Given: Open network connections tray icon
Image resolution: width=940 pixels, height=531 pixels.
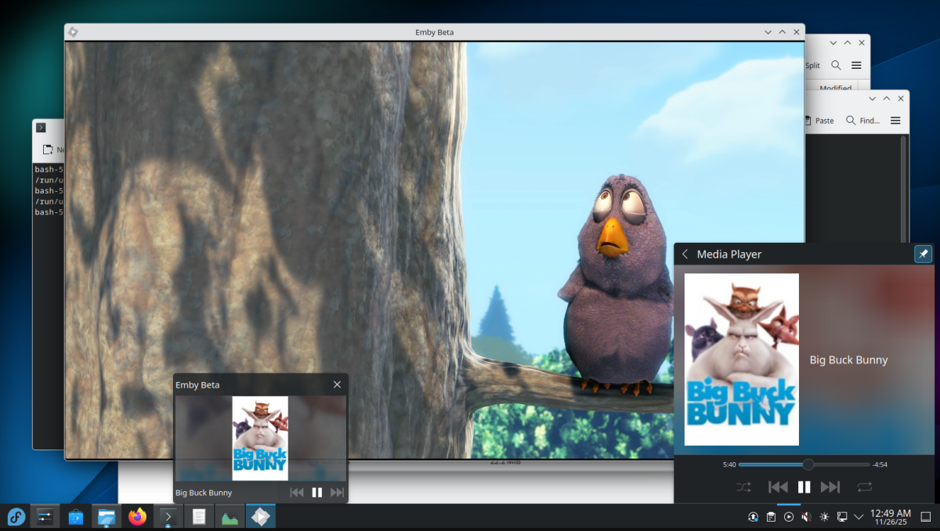Looking at the screenshot, I should (x=842, y=517).
